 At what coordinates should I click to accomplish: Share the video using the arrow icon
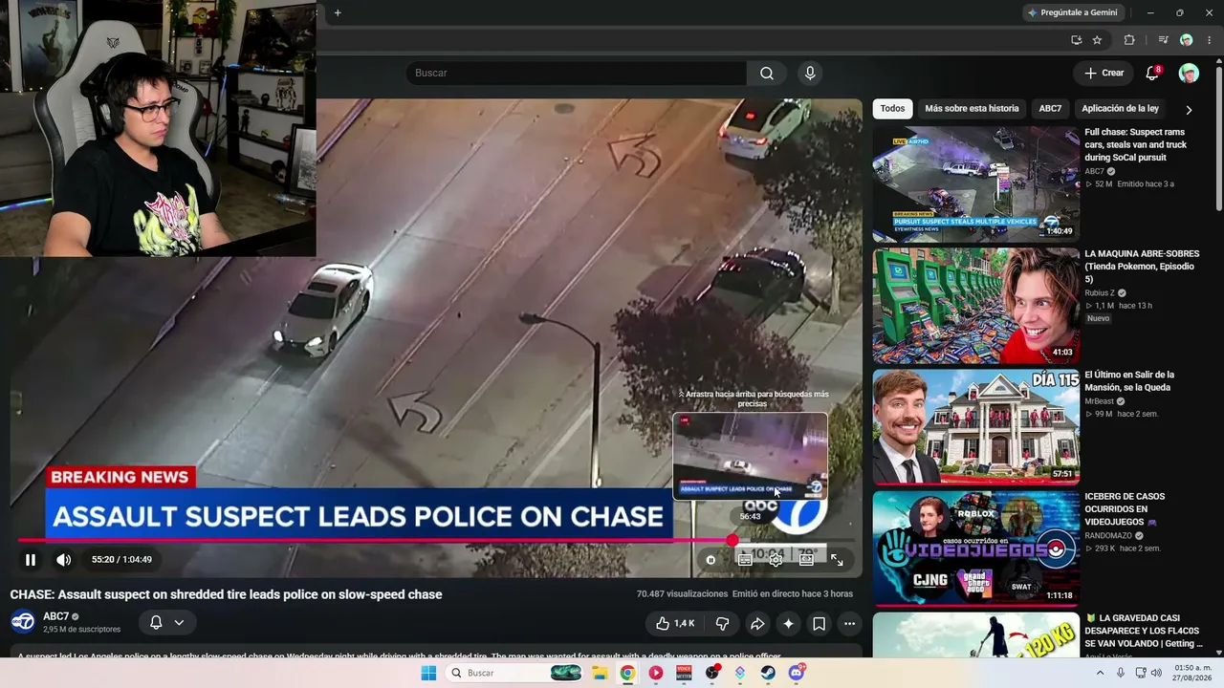point(757,623)
